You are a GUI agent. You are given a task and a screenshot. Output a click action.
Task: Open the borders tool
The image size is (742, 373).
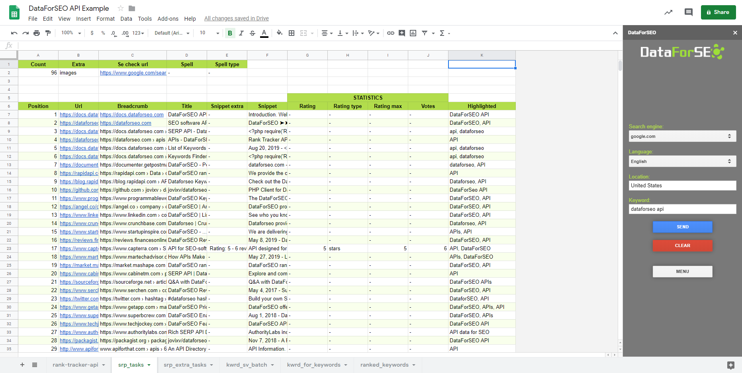(292, 33)
